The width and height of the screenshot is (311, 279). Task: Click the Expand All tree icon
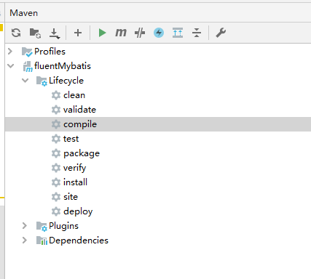tap(178, 33)
